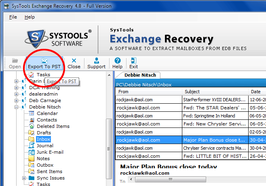Expand the dealeradmin mailbox node

tap(17, 94)
